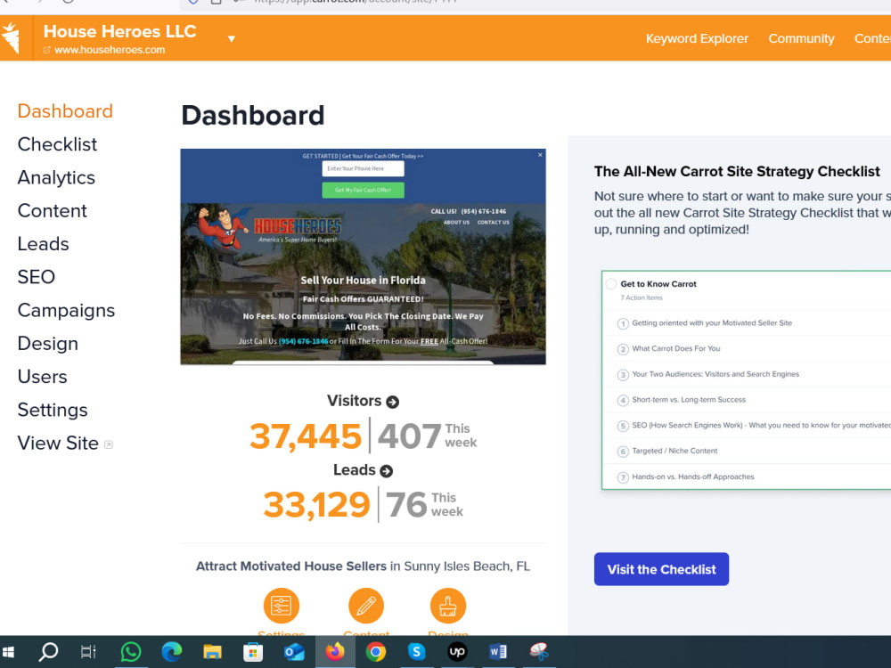Click the 76 leads this week value
Image resolution: width=891 pixels, height=668 pixels.
[406, 505]
